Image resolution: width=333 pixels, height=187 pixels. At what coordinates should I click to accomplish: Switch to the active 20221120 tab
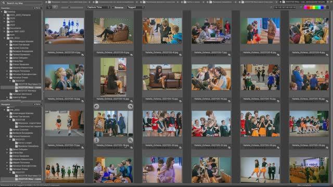(305, 2)
